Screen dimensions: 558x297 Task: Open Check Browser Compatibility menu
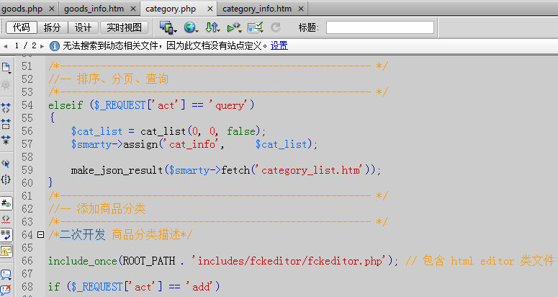coord(255,27)
